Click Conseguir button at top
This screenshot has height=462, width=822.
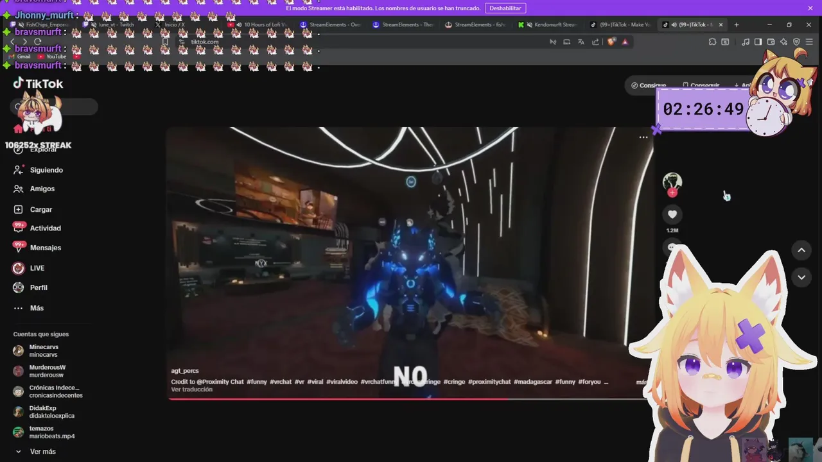[701, 85]
